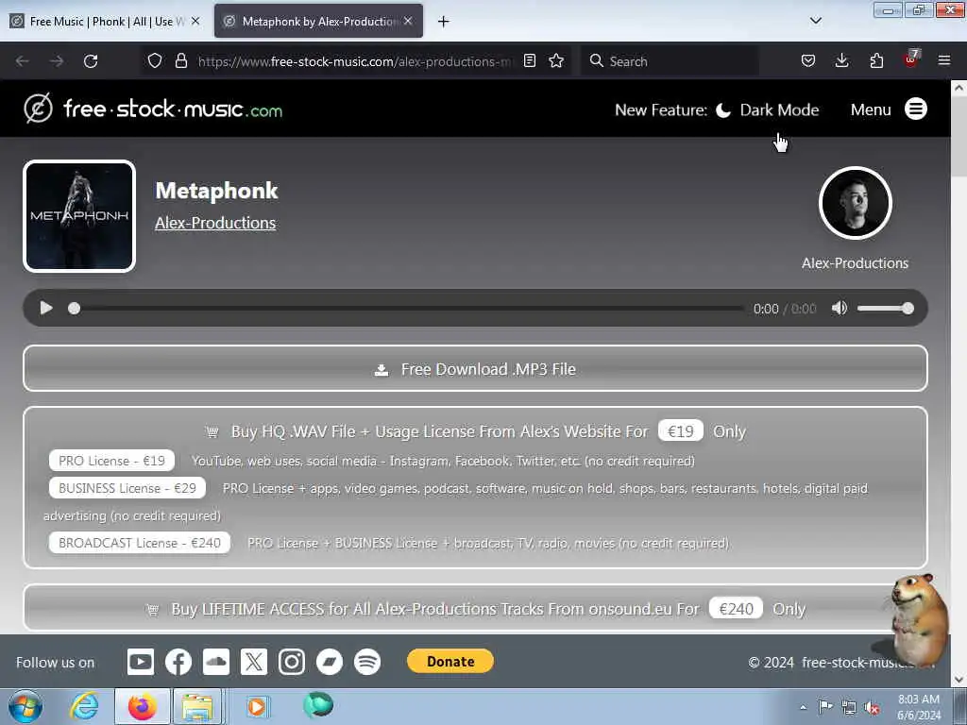Open tracking protection shield icon
Screen dimensions: 967x725
click(x=155, y=60)
